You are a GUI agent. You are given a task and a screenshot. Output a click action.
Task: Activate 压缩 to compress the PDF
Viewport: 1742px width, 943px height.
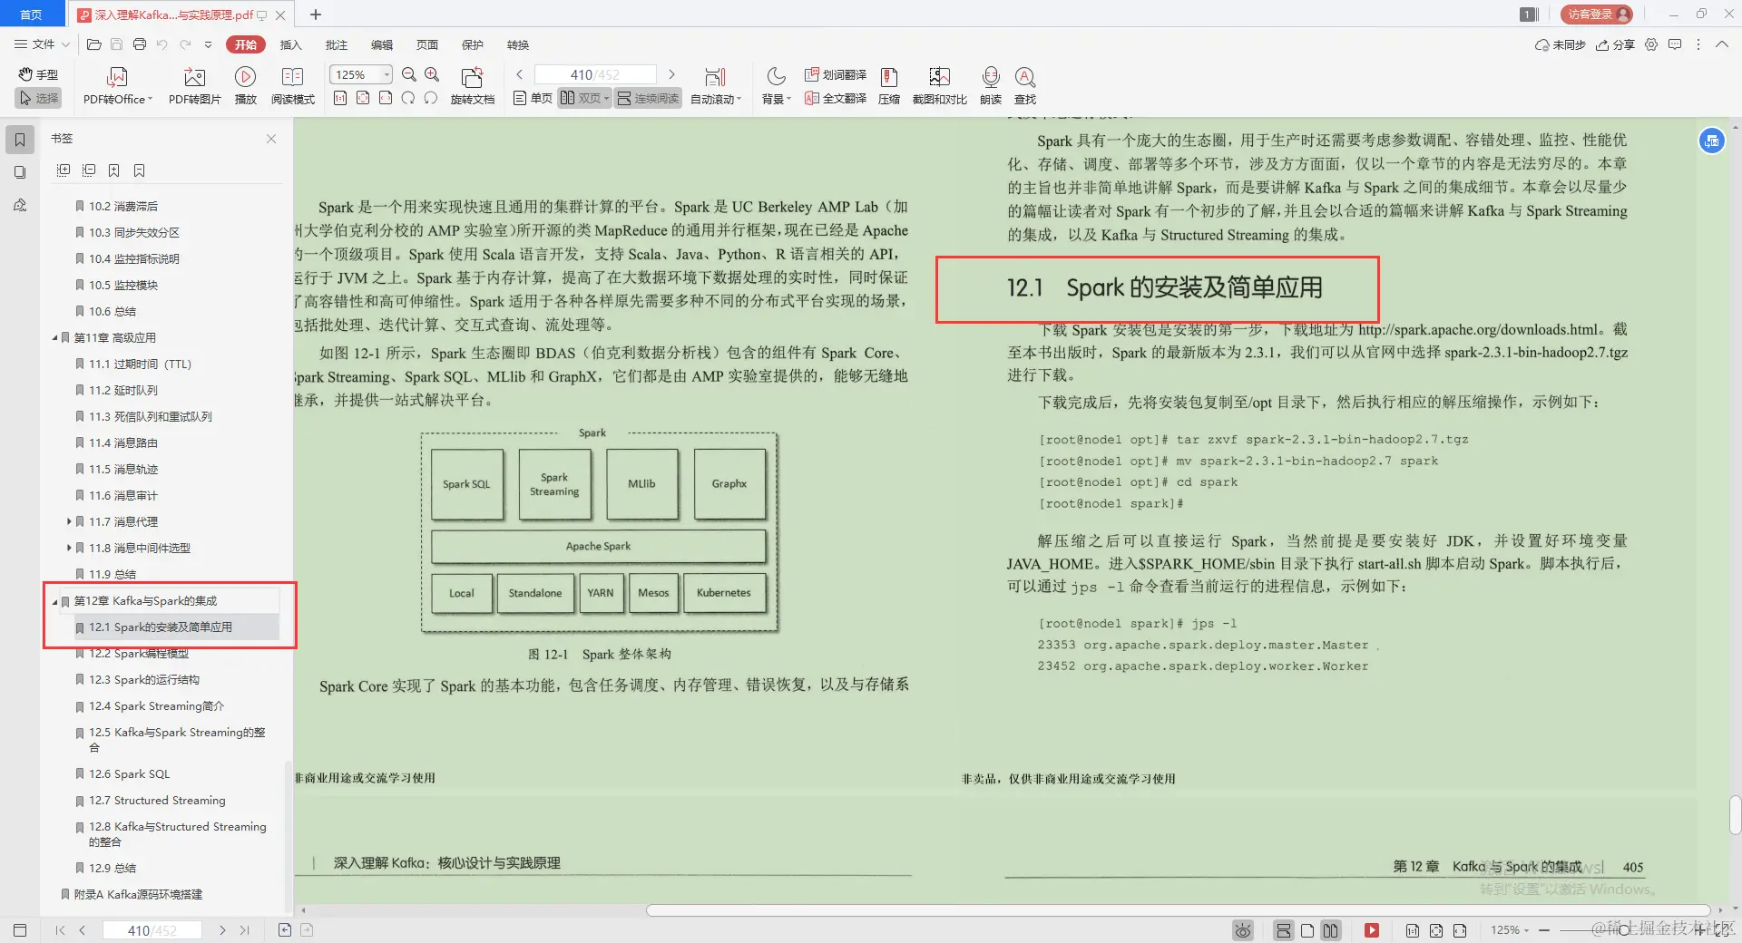coord(888,86)
